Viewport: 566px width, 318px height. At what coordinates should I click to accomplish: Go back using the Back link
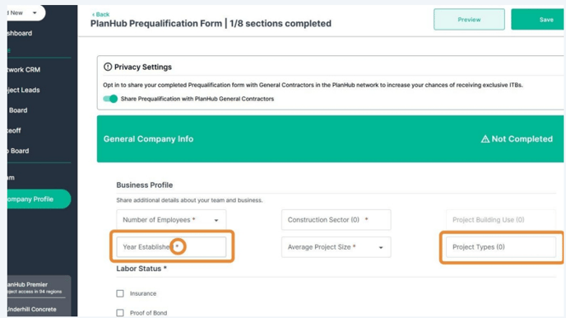(100, 15)
